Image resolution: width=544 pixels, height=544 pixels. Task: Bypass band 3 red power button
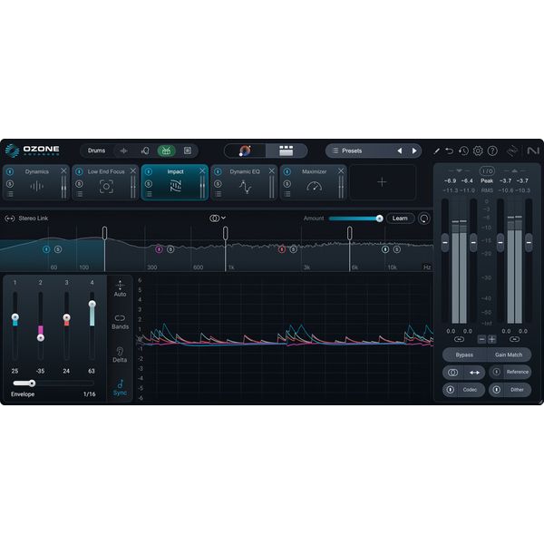282,249
